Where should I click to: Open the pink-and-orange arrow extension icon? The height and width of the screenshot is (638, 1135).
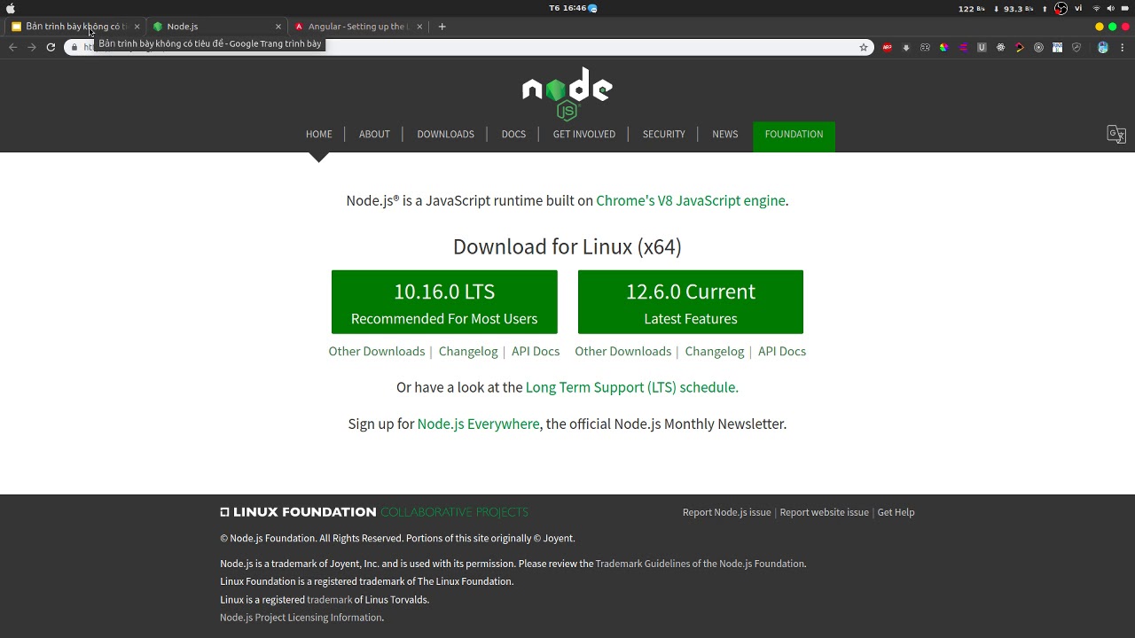[1020, 48]
